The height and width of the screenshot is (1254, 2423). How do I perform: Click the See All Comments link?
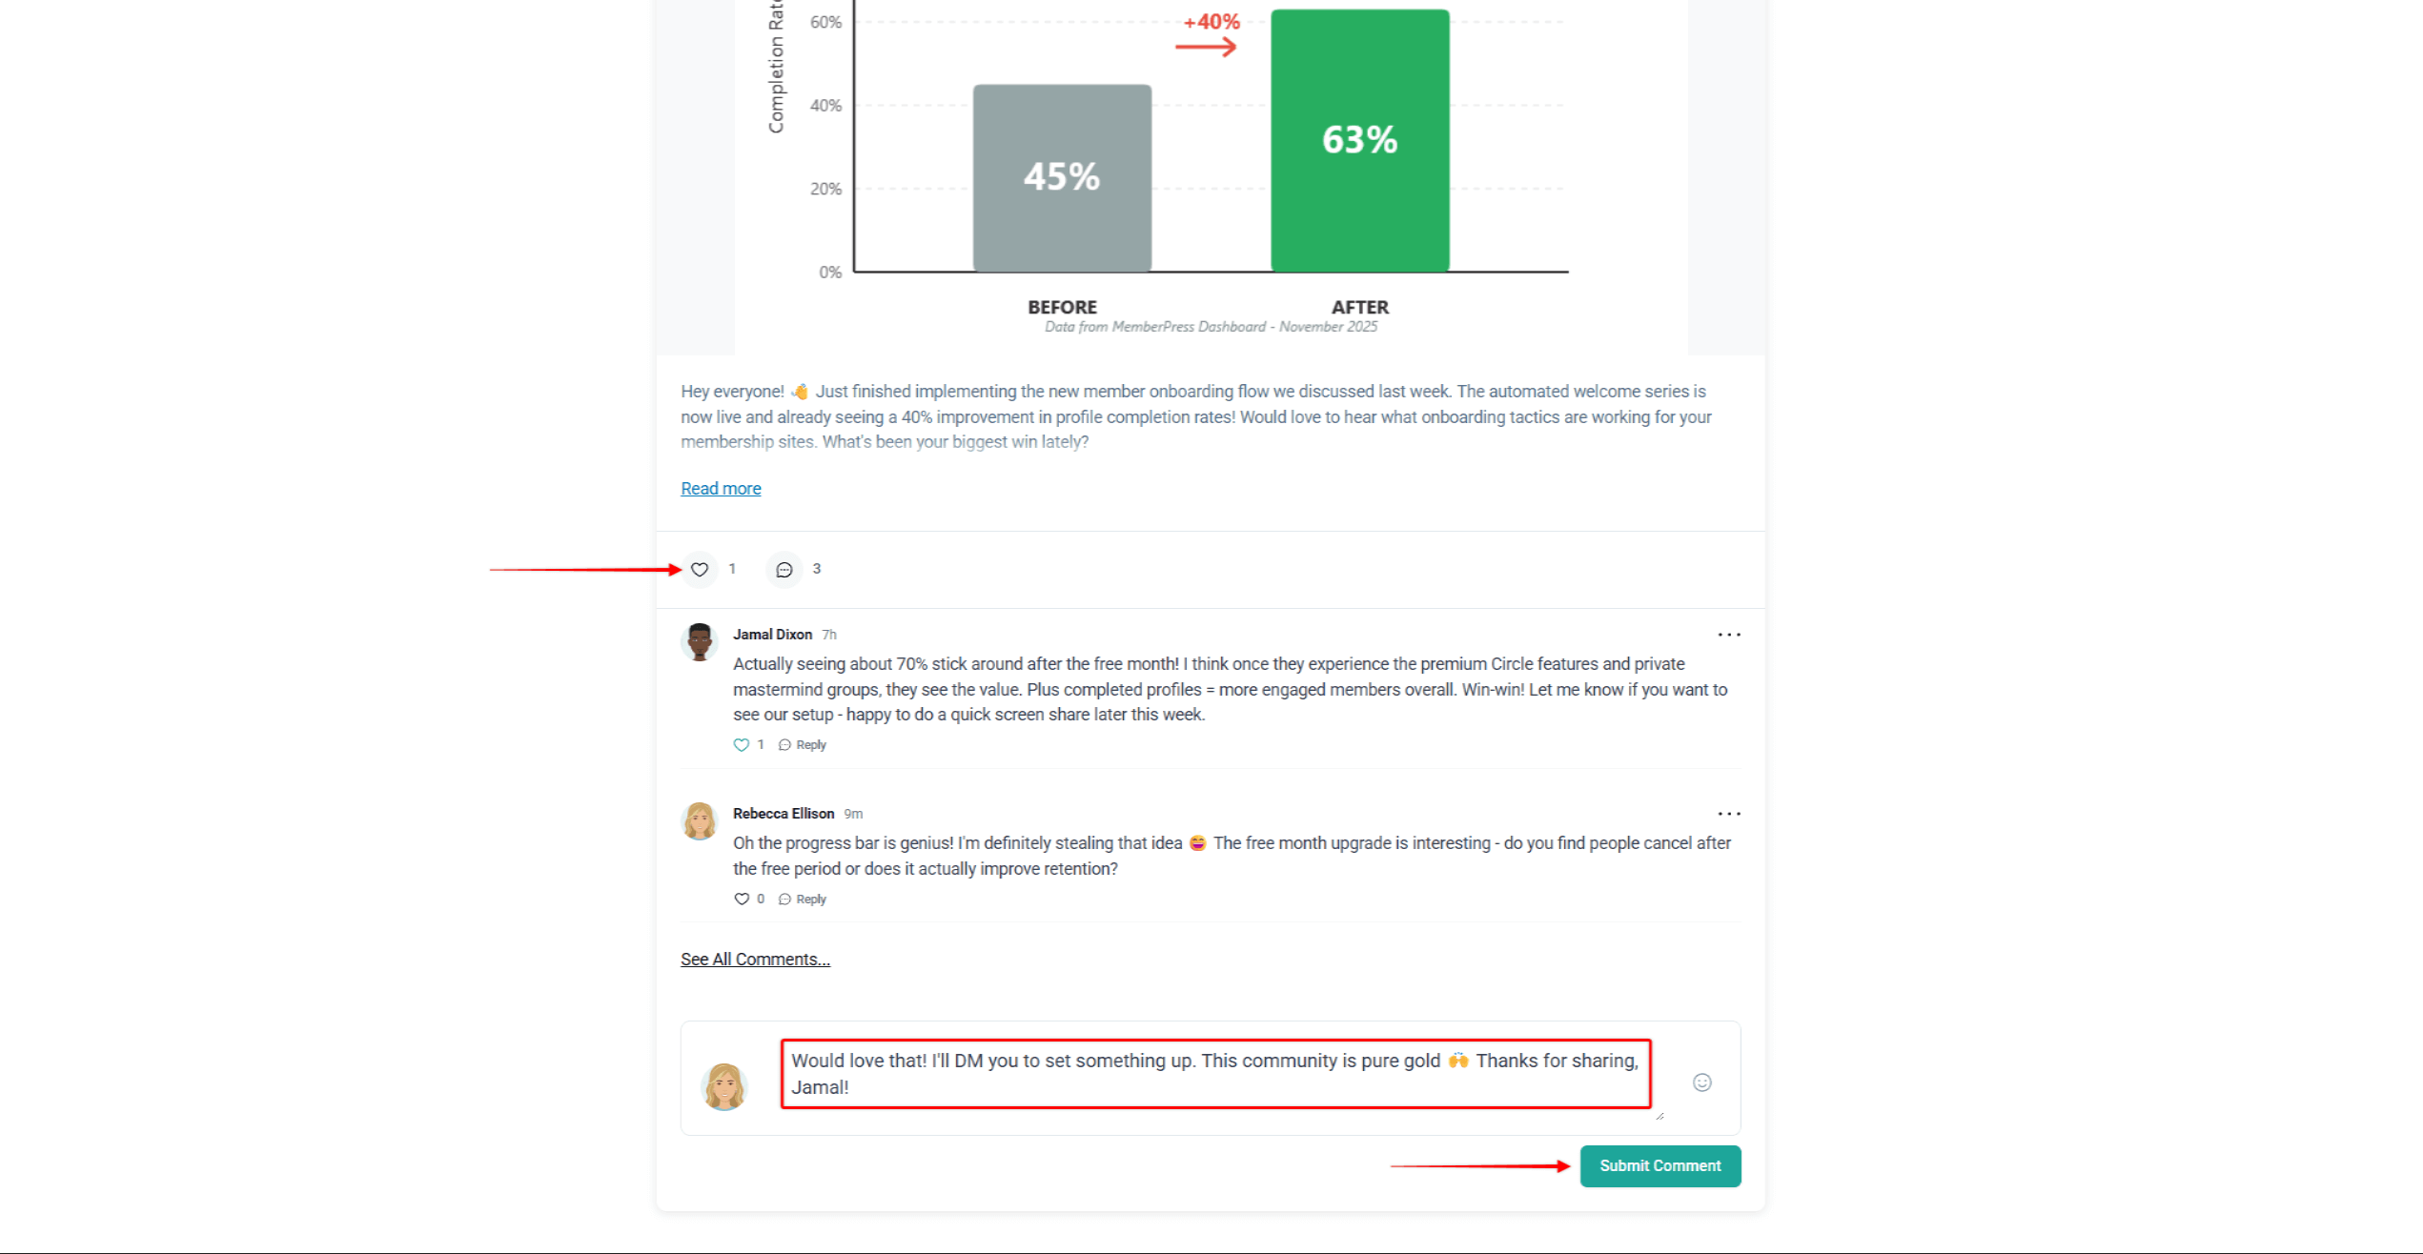[x=755, y=960]
